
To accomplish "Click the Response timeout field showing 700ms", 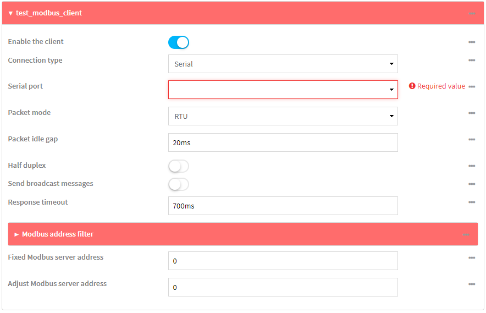I will pyautogui.click(x=283, y=206).
